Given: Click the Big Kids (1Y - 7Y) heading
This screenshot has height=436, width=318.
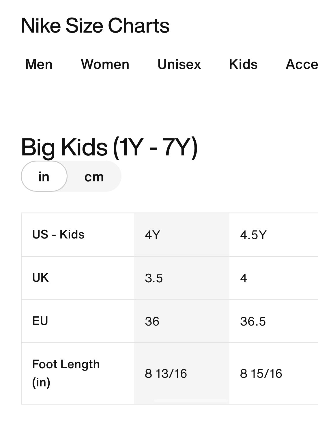Looking at the screenshot, I should 109,148.
